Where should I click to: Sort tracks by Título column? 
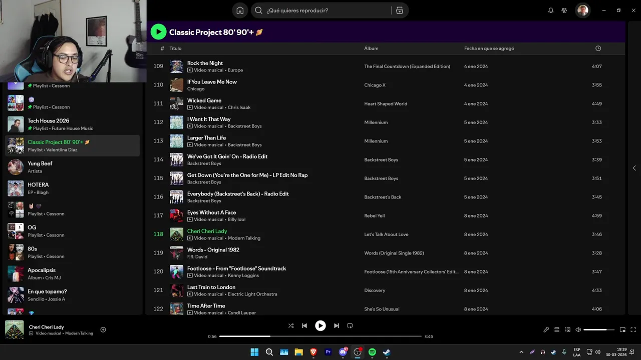coord(175,48)
